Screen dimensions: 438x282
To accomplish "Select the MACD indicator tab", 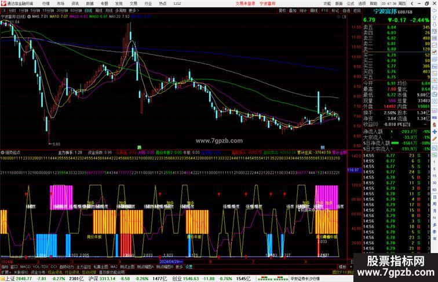I will (25, 267).
